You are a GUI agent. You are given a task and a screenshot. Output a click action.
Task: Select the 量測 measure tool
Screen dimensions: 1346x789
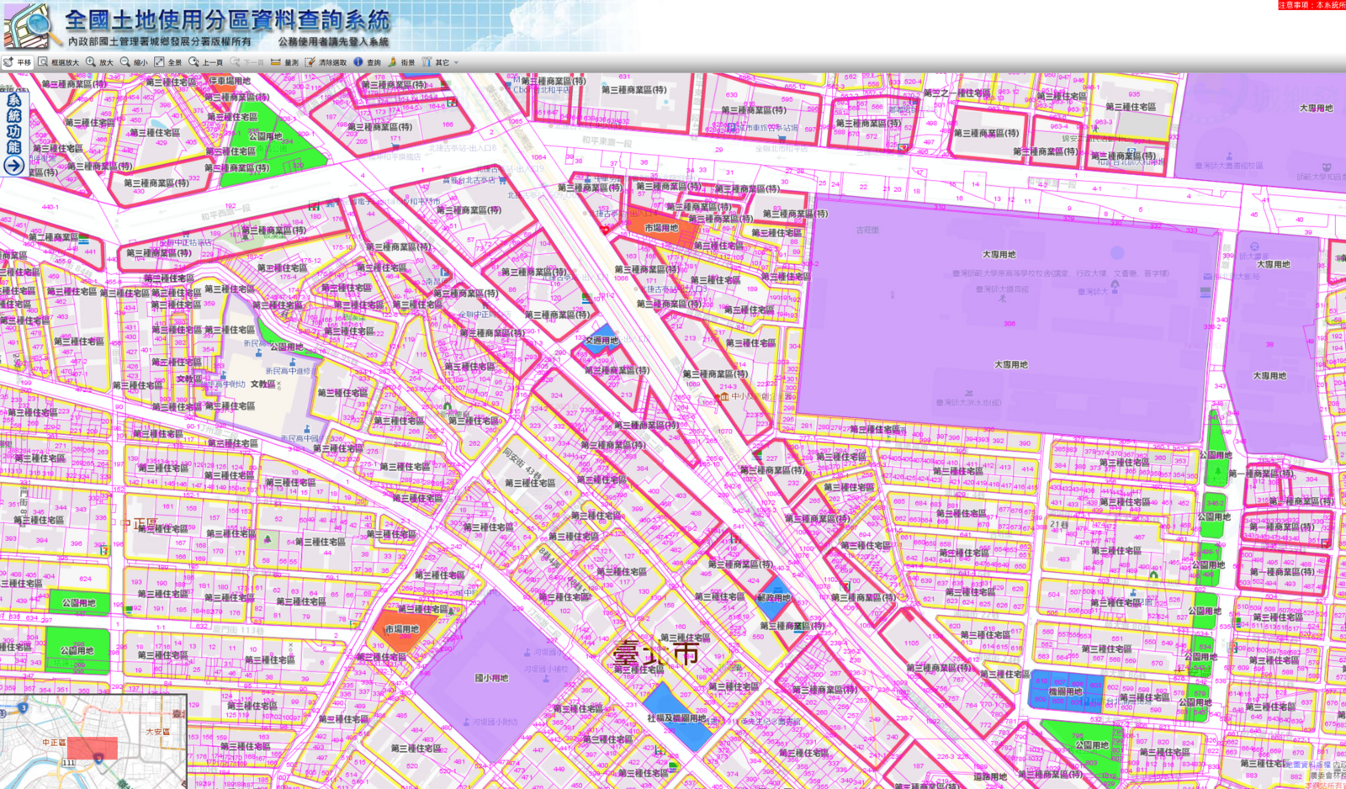[284, 62]
